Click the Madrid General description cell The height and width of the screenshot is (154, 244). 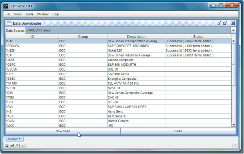click(x=136, y=121)
